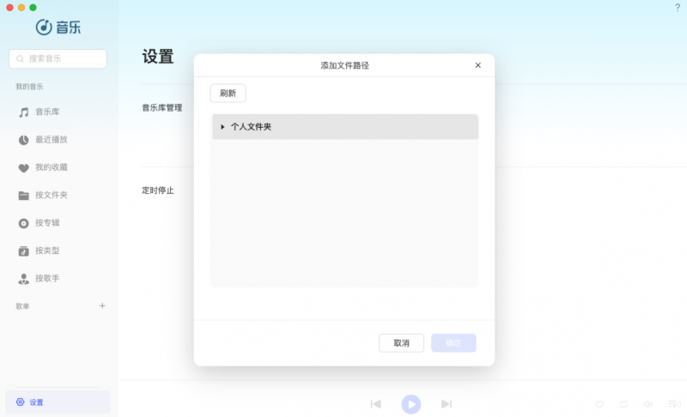
Task: Click 添加文件路径 dialog title
Action: [x=345, y=65]
